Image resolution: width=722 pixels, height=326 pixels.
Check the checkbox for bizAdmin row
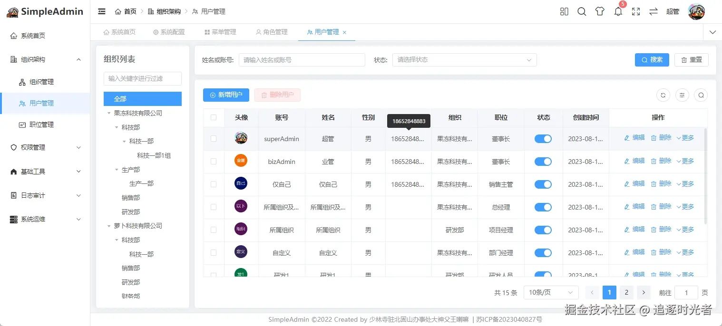click(214, 162)
